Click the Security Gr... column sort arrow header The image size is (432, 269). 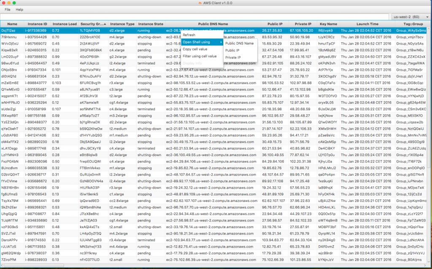click(93, 24)
